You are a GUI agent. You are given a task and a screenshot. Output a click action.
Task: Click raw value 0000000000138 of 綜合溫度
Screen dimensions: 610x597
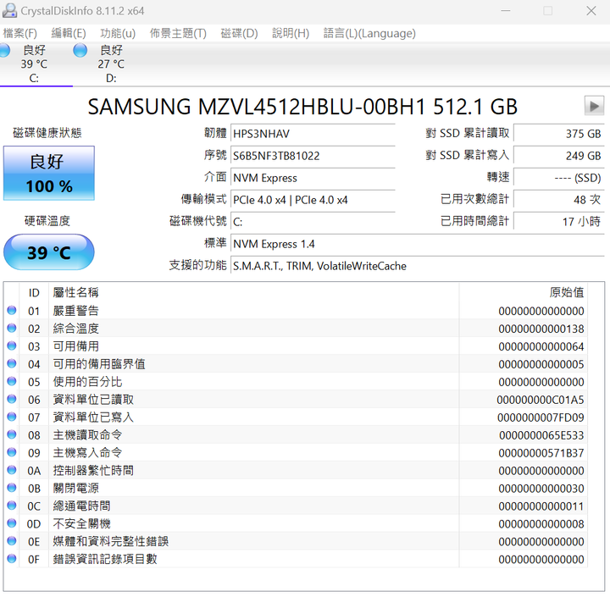(x=541, y=329)
